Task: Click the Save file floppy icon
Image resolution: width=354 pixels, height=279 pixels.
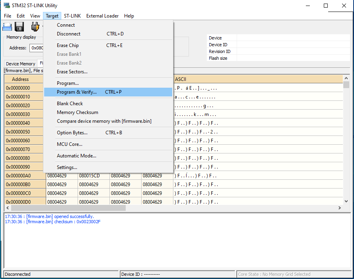Action: [19, 27]
